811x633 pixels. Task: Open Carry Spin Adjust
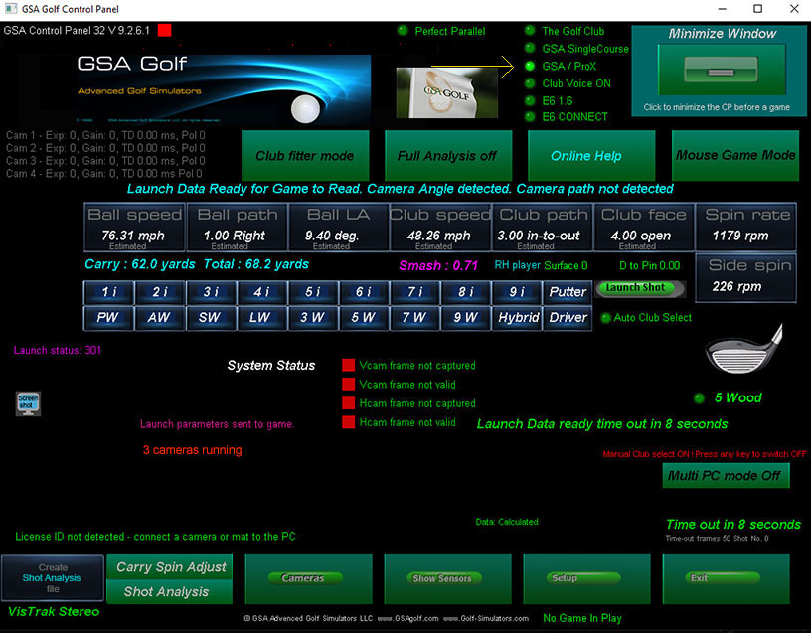[170, 566]
